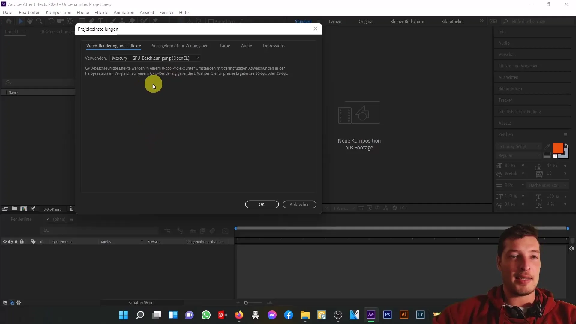This screenshot has height=324, width=576.
Task: Open Lightroom from the taskbar
Action: pyautogui.click(x=420, y=315)
